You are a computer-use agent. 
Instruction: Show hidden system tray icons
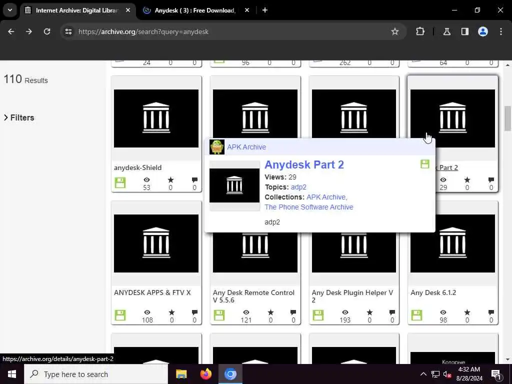[x=423, y=374]
